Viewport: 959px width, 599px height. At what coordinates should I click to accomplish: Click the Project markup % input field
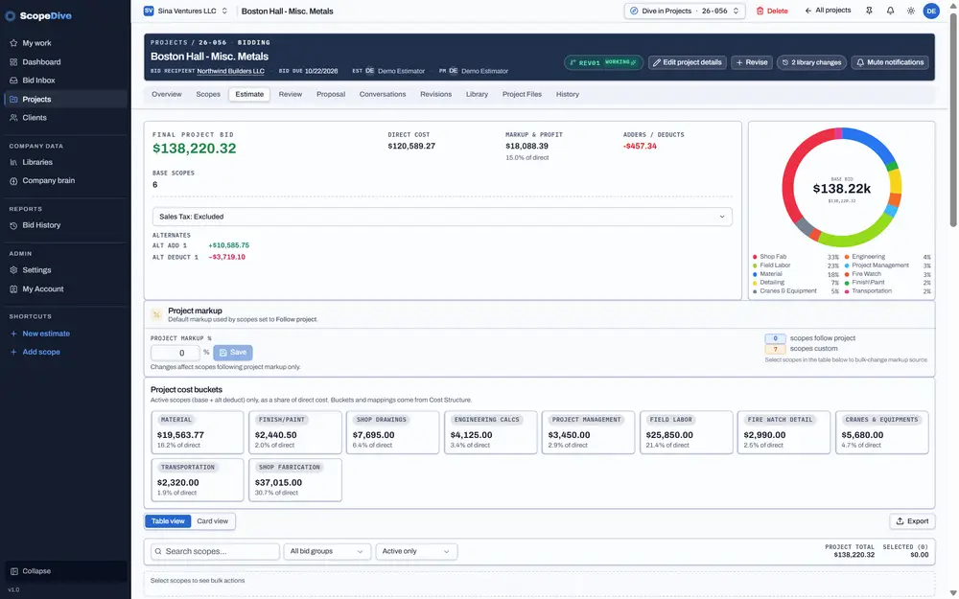pos(175,353)
